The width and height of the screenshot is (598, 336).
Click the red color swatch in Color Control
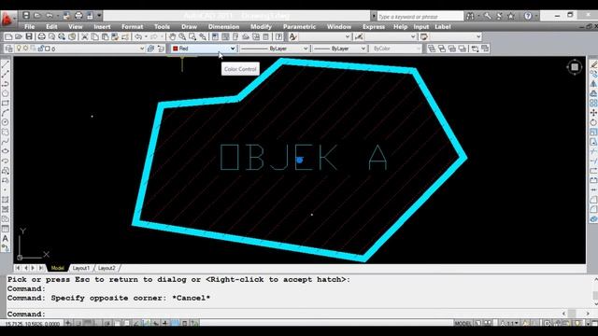[x=176, y=49]
